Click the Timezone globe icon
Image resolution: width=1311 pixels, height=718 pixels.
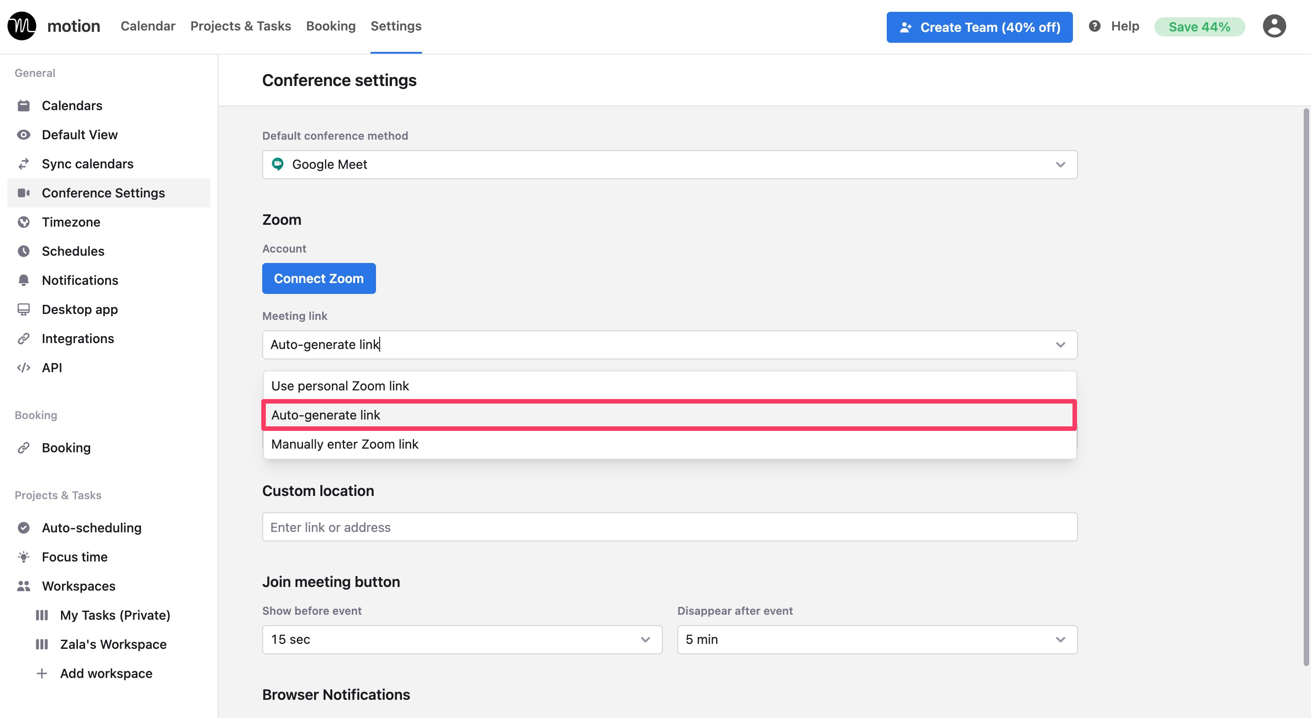pyautogui.click(x=23, y=222)
